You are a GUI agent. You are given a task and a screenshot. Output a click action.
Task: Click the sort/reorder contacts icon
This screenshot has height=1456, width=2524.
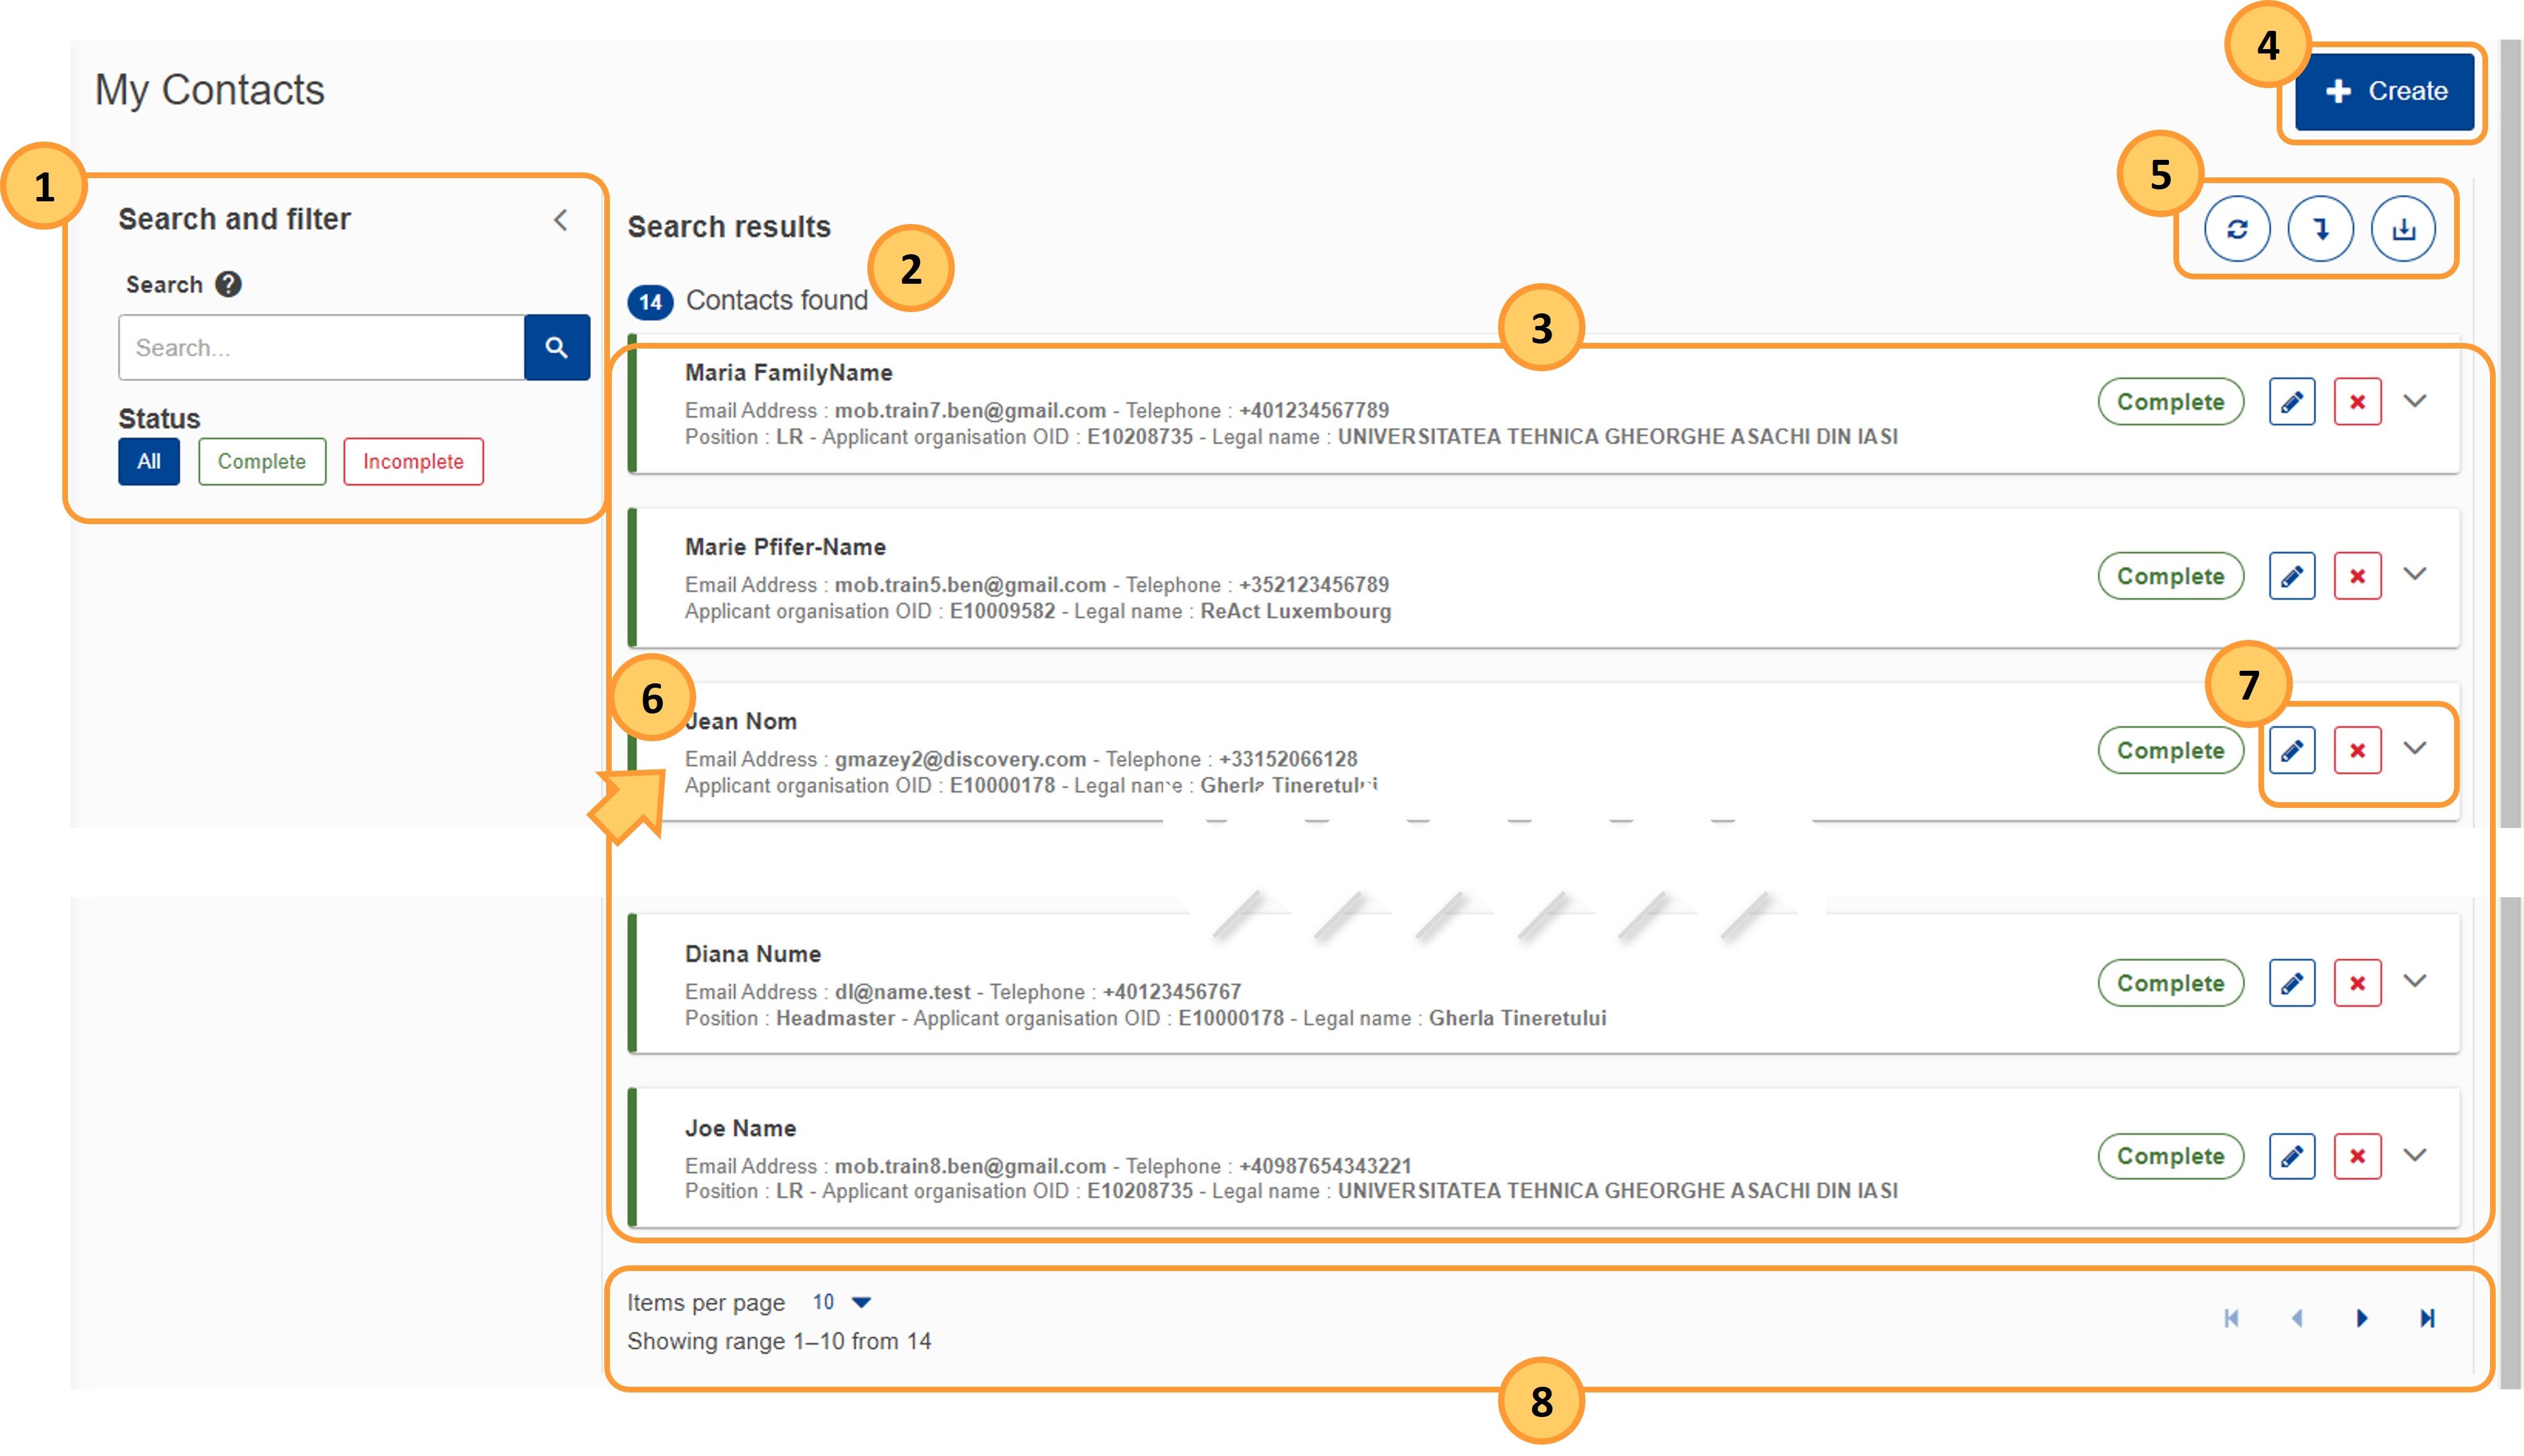(2319, 227)
